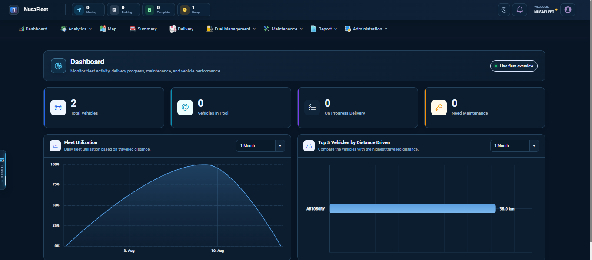Click the Report document icon in navigation
Viewport: 592px width, 260px height.
pyautogui.click(x=313, y=29)
